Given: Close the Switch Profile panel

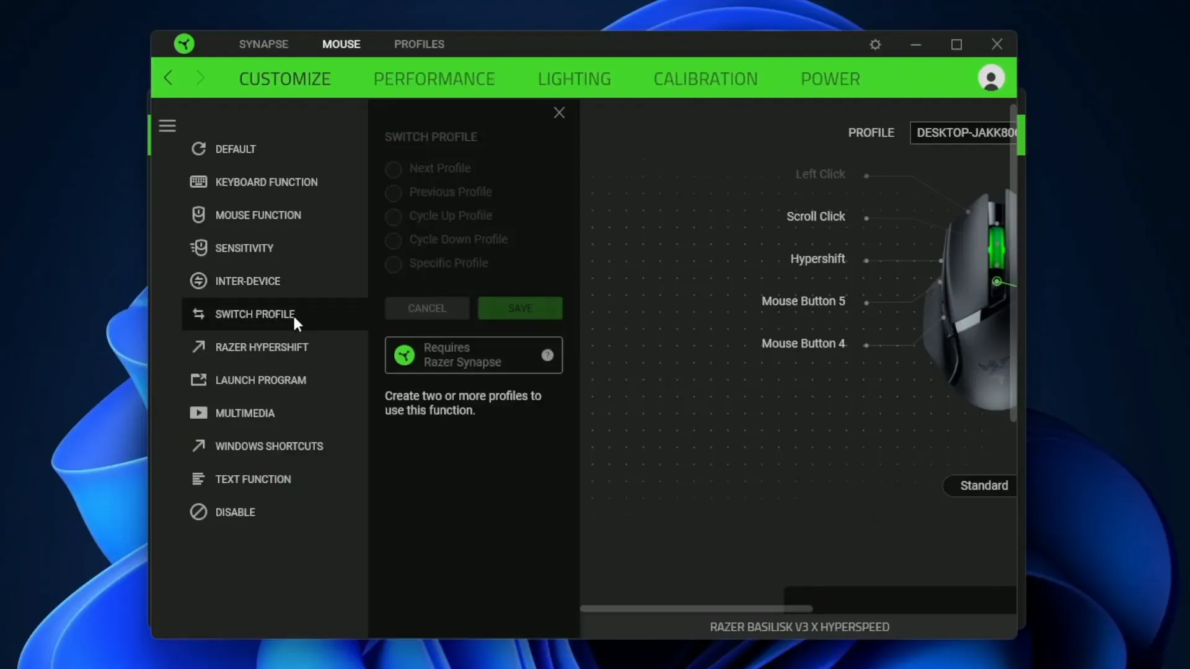Looking at the screenshot, I should pos(559,113).
